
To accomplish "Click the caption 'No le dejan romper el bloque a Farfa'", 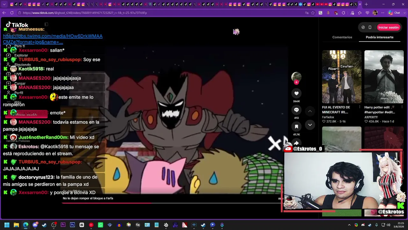I will click(x=88, y=198).
